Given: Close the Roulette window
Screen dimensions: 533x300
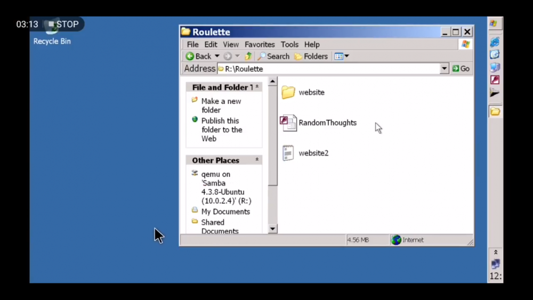Looking at the screenshot, I should pyautogui.click(x=467, y=32).
